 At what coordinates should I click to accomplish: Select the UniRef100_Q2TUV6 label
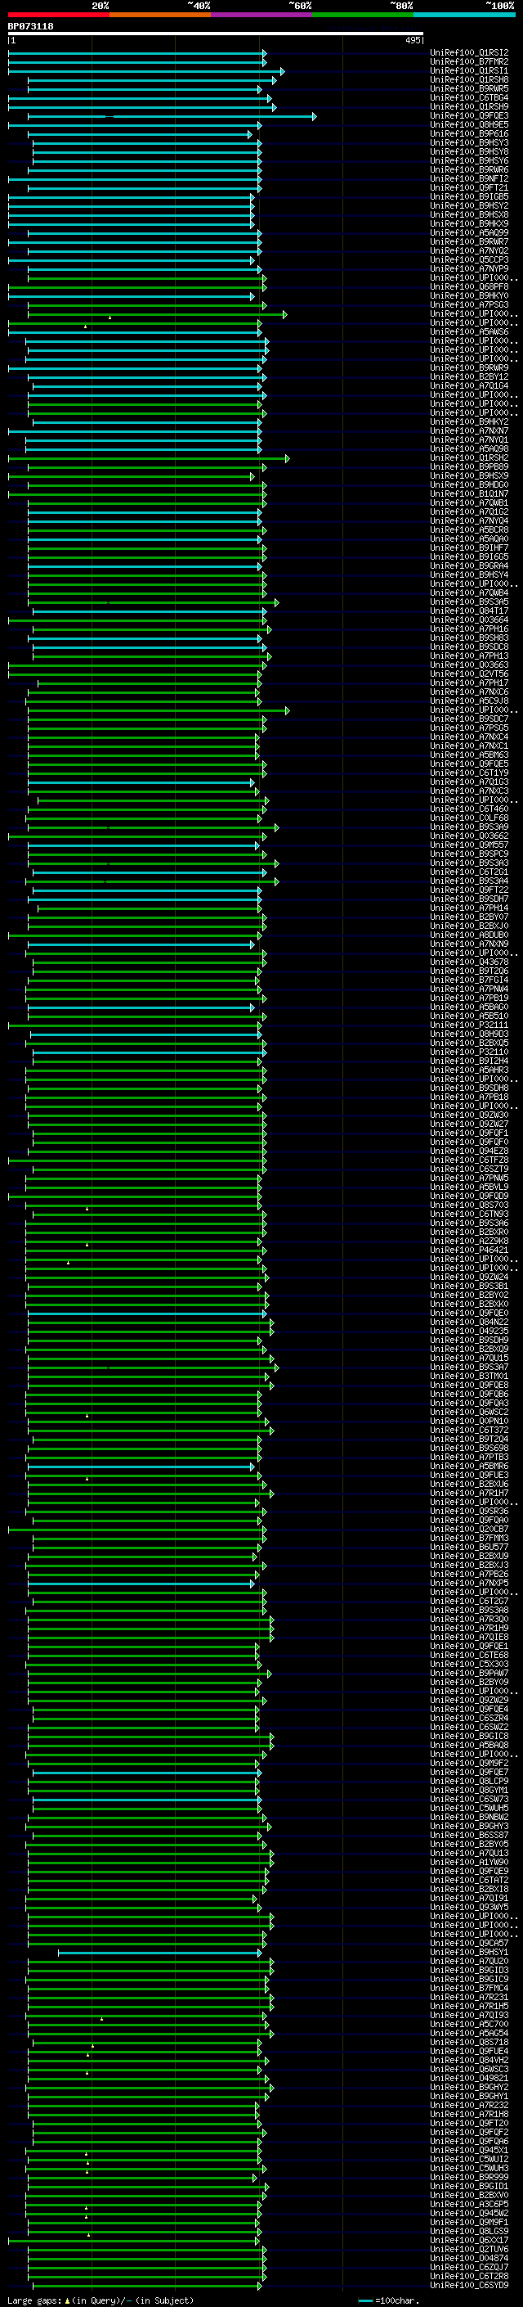[469, 2249]
